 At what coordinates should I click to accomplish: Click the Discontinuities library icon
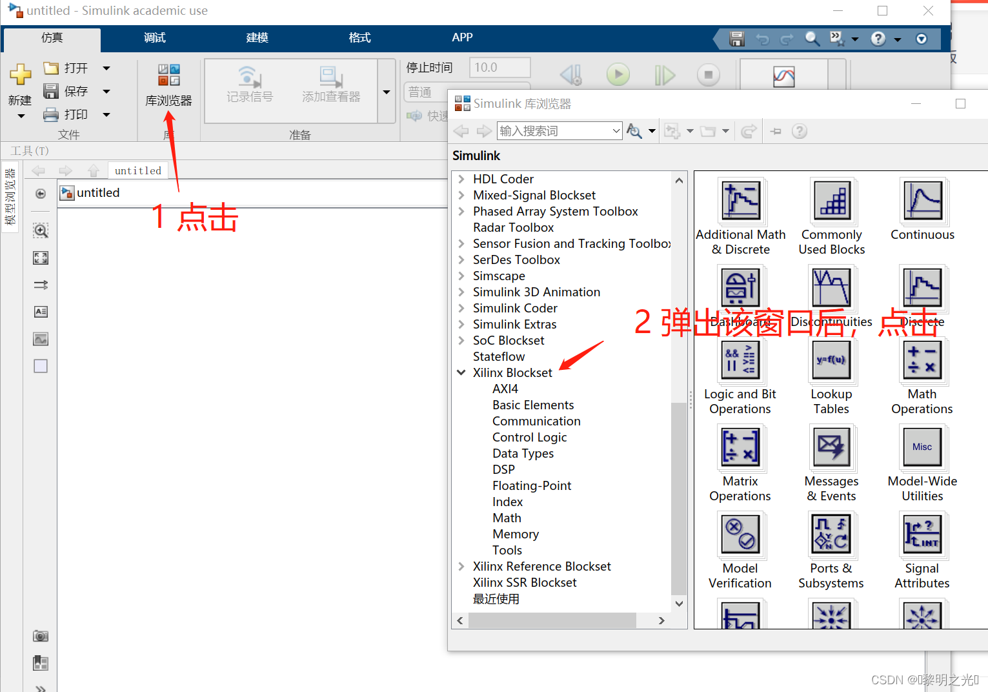[x=831, y=287]
